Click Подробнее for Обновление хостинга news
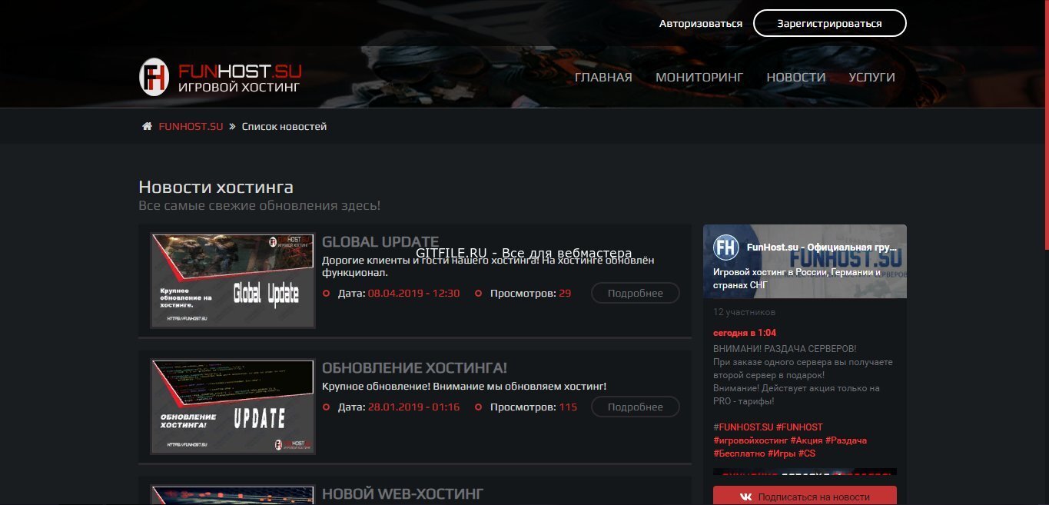Screen dimensions: 1049x505 click(x=636, y=407)
